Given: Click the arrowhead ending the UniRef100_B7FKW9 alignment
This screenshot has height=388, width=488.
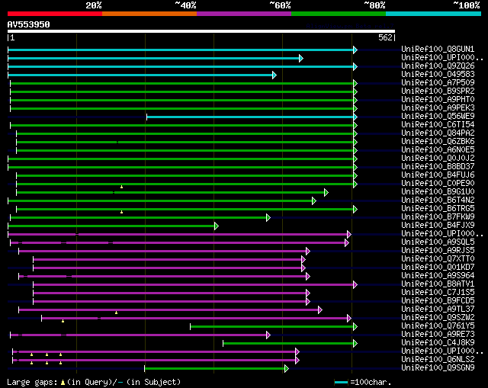Looking at the screenshot, I should coord(268,218).
